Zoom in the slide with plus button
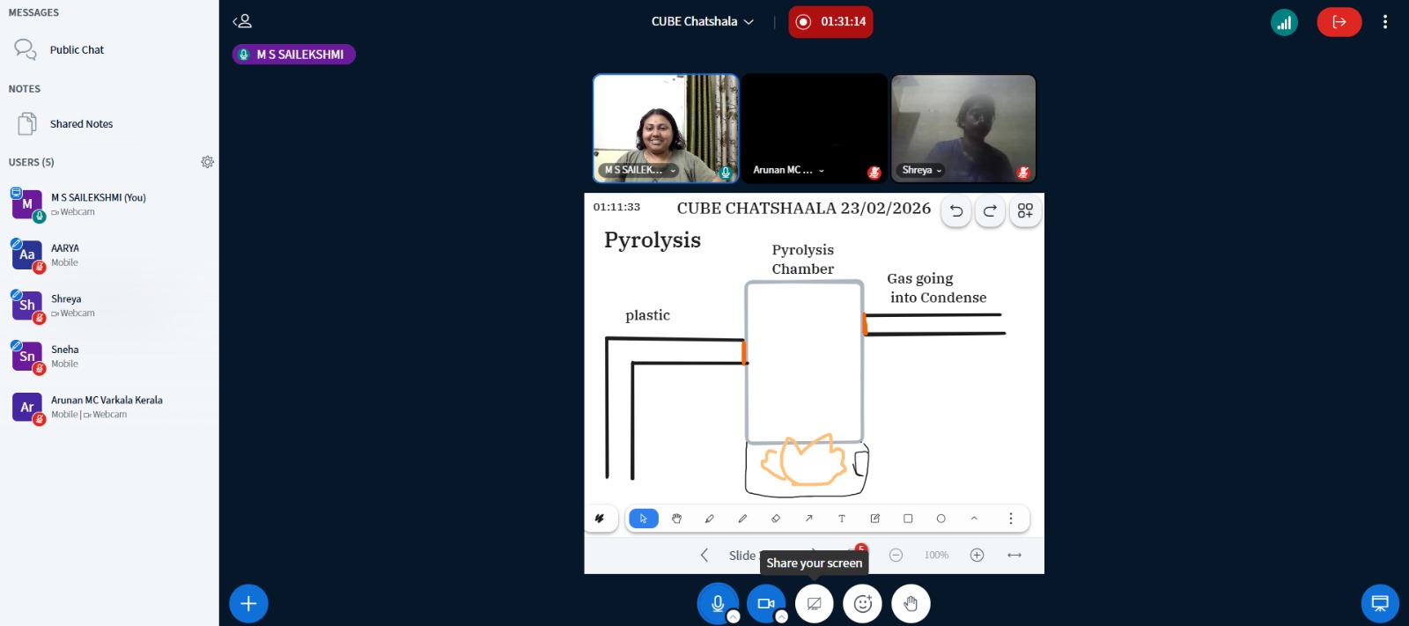Screen dimensions: 1409x626 click(977, 555)
